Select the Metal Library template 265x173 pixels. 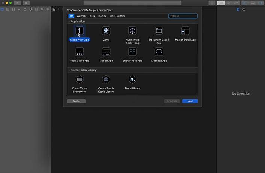(132, 80)
